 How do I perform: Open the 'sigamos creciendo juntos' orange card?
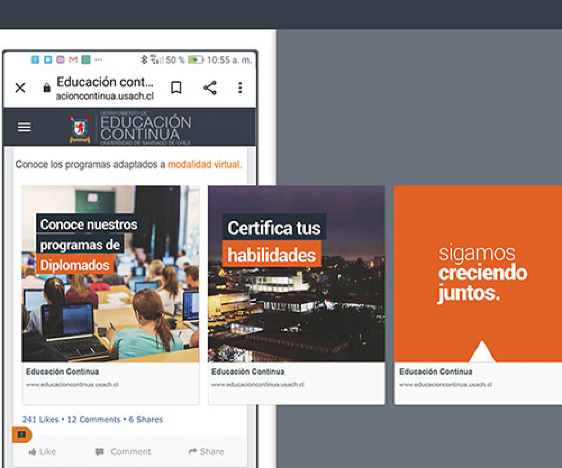(x=478, y=273)
